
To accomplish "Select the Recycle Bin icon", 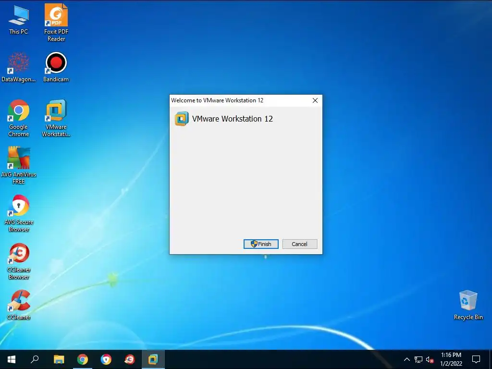I will coord(468,305).
